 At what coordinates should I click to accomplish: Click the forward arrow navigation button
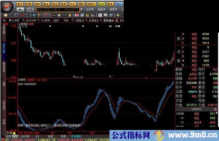[30, 9]
